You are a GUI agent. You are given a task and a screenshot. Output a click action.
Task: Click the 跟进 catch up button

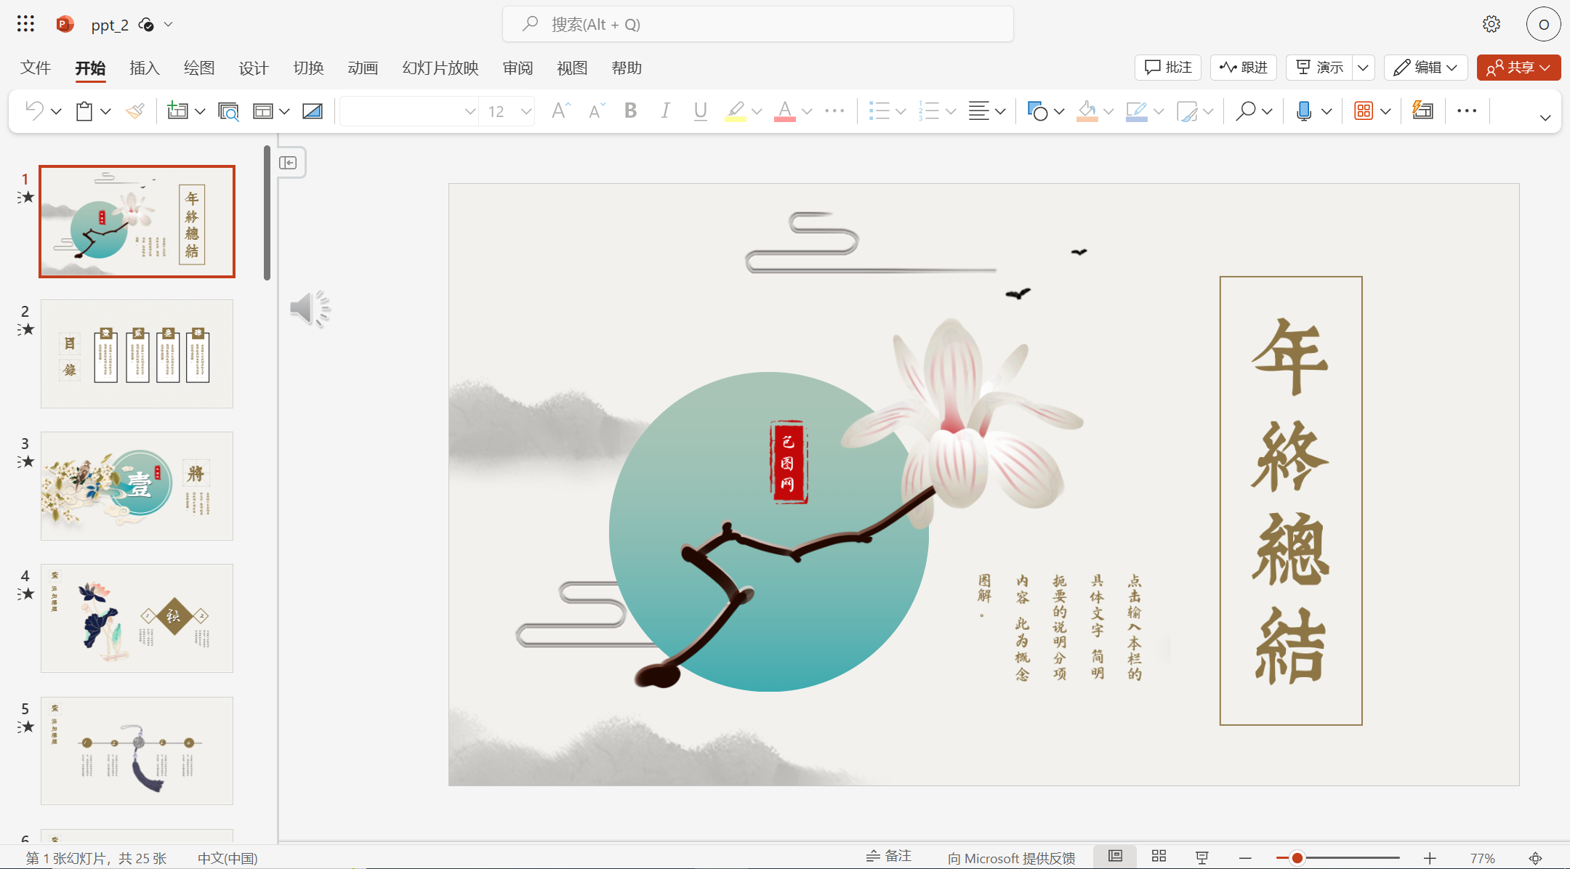(x=1244, y=68)
